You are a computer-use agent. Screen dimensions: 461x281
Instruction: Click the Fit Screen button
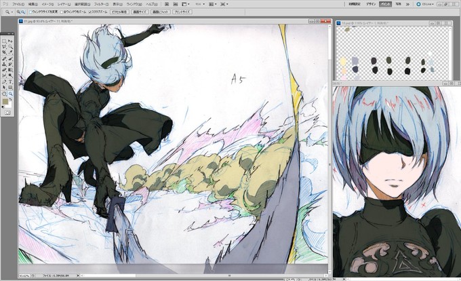click(x=161, y=12)
